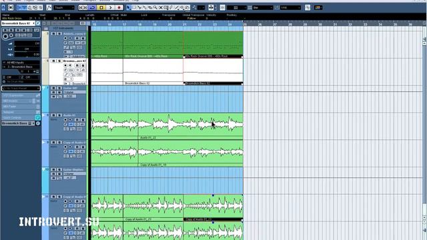427x240 pixels.
Task: Click the Record transport button
Action: click(x=119, y=7)
